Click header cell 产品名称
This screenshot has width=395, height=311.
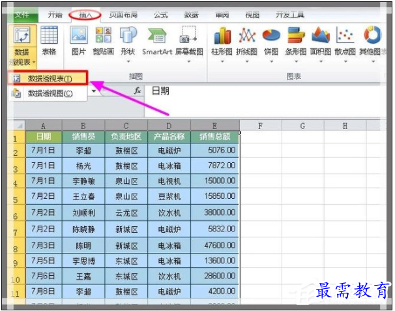coord(169,137)
